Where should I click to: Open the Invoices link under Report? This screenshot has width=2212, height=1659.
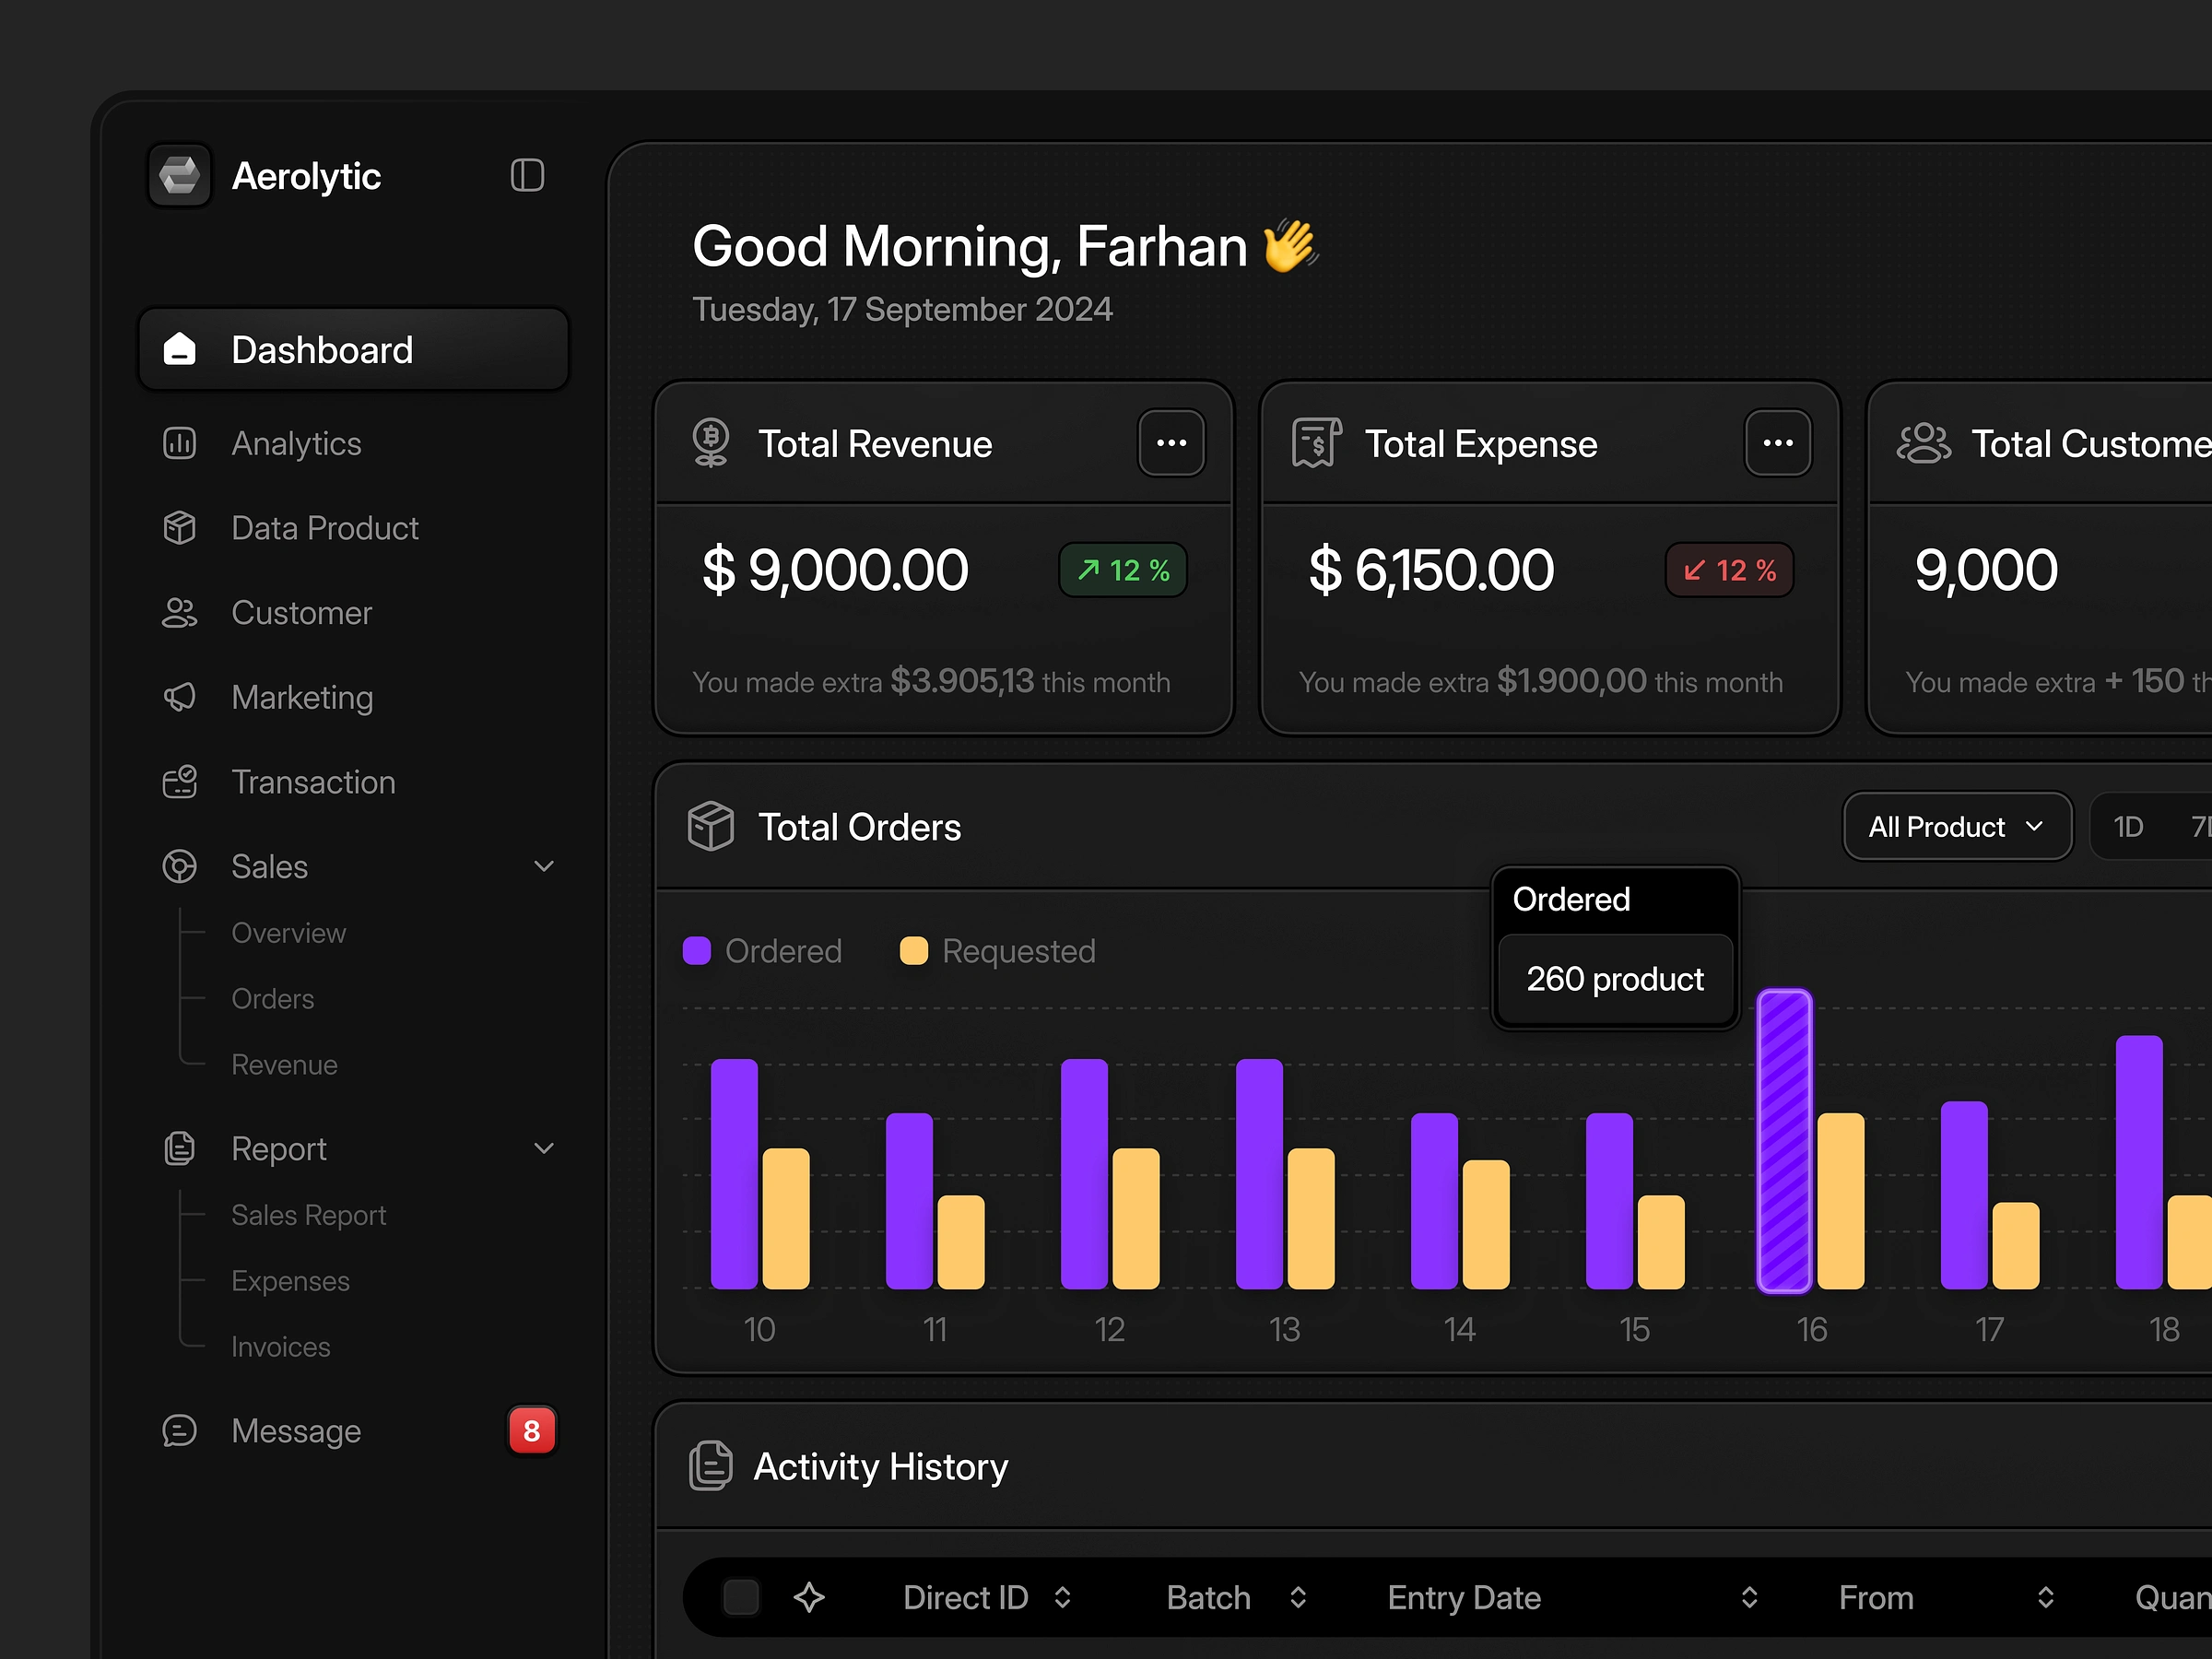click(x=281, y=1347)
